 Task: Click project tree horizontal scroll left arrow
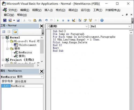[2, 65]
